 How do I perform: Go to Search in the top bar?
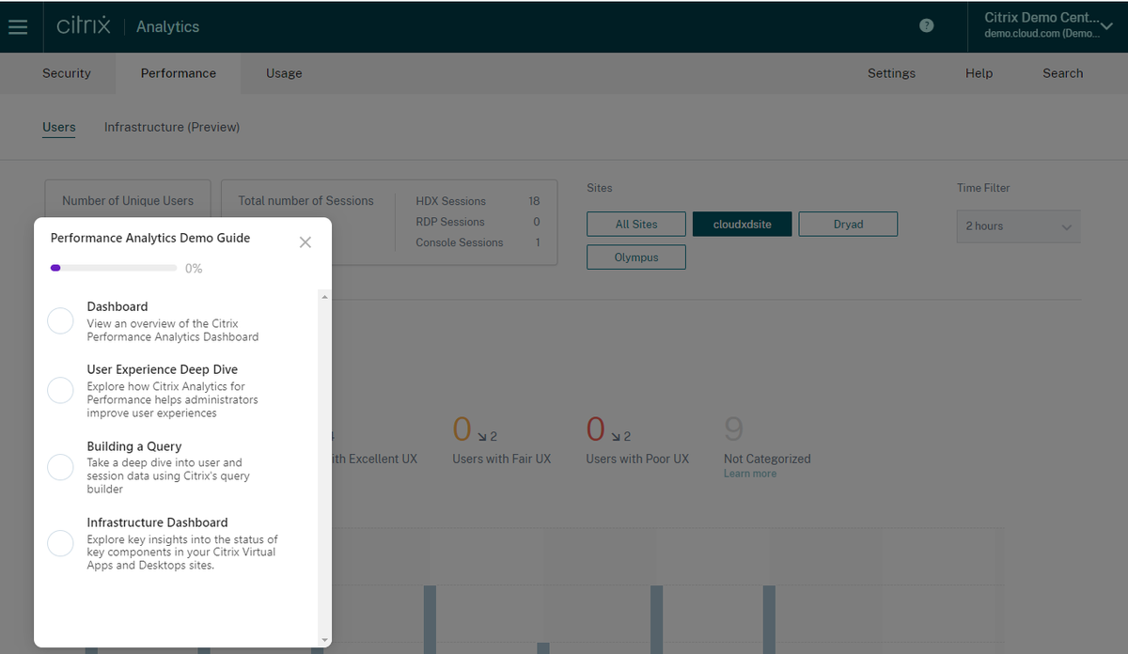click(1062, 73)
